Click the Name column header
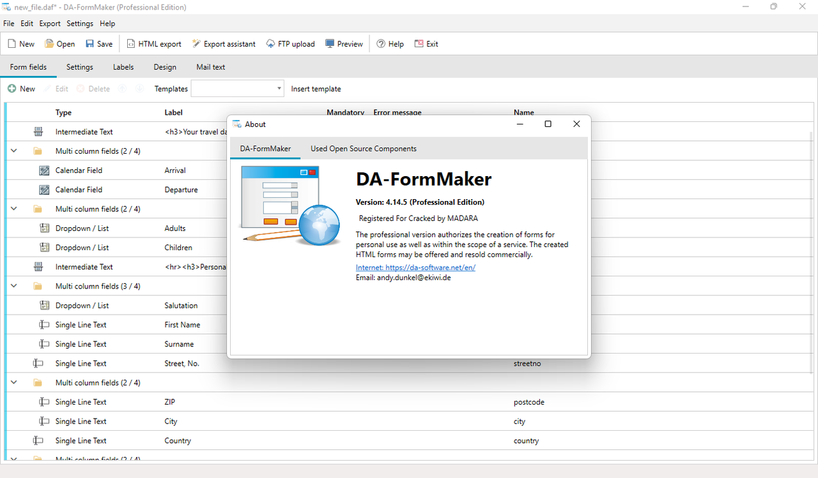The height and width of the screenshot is (478, 818). [x=524, y=112]
